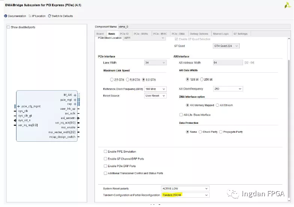Image resolution: width=294 pixels, height=207 pixels.
Task: Open the Documentation link
Action: [x=17, y=16]
